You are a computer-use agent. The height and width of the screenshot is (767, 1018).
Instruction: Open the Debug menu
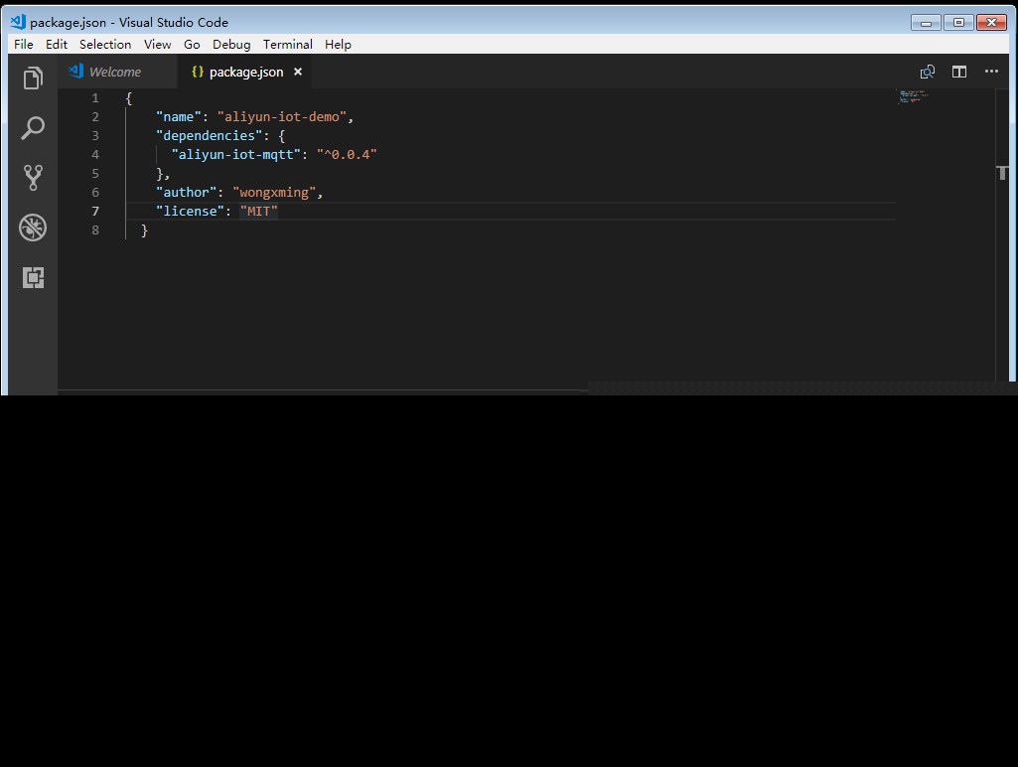tap(231, 44)
